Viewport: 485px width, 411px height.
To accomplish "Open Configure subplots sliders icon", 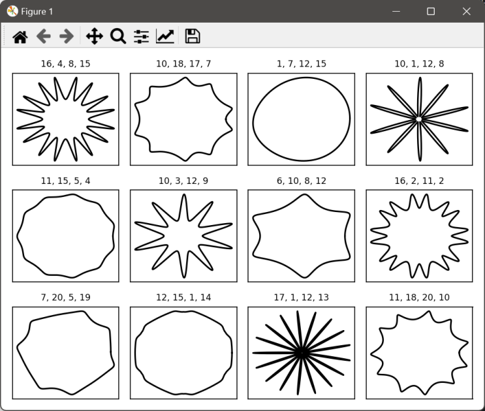I will coord(142,37).
